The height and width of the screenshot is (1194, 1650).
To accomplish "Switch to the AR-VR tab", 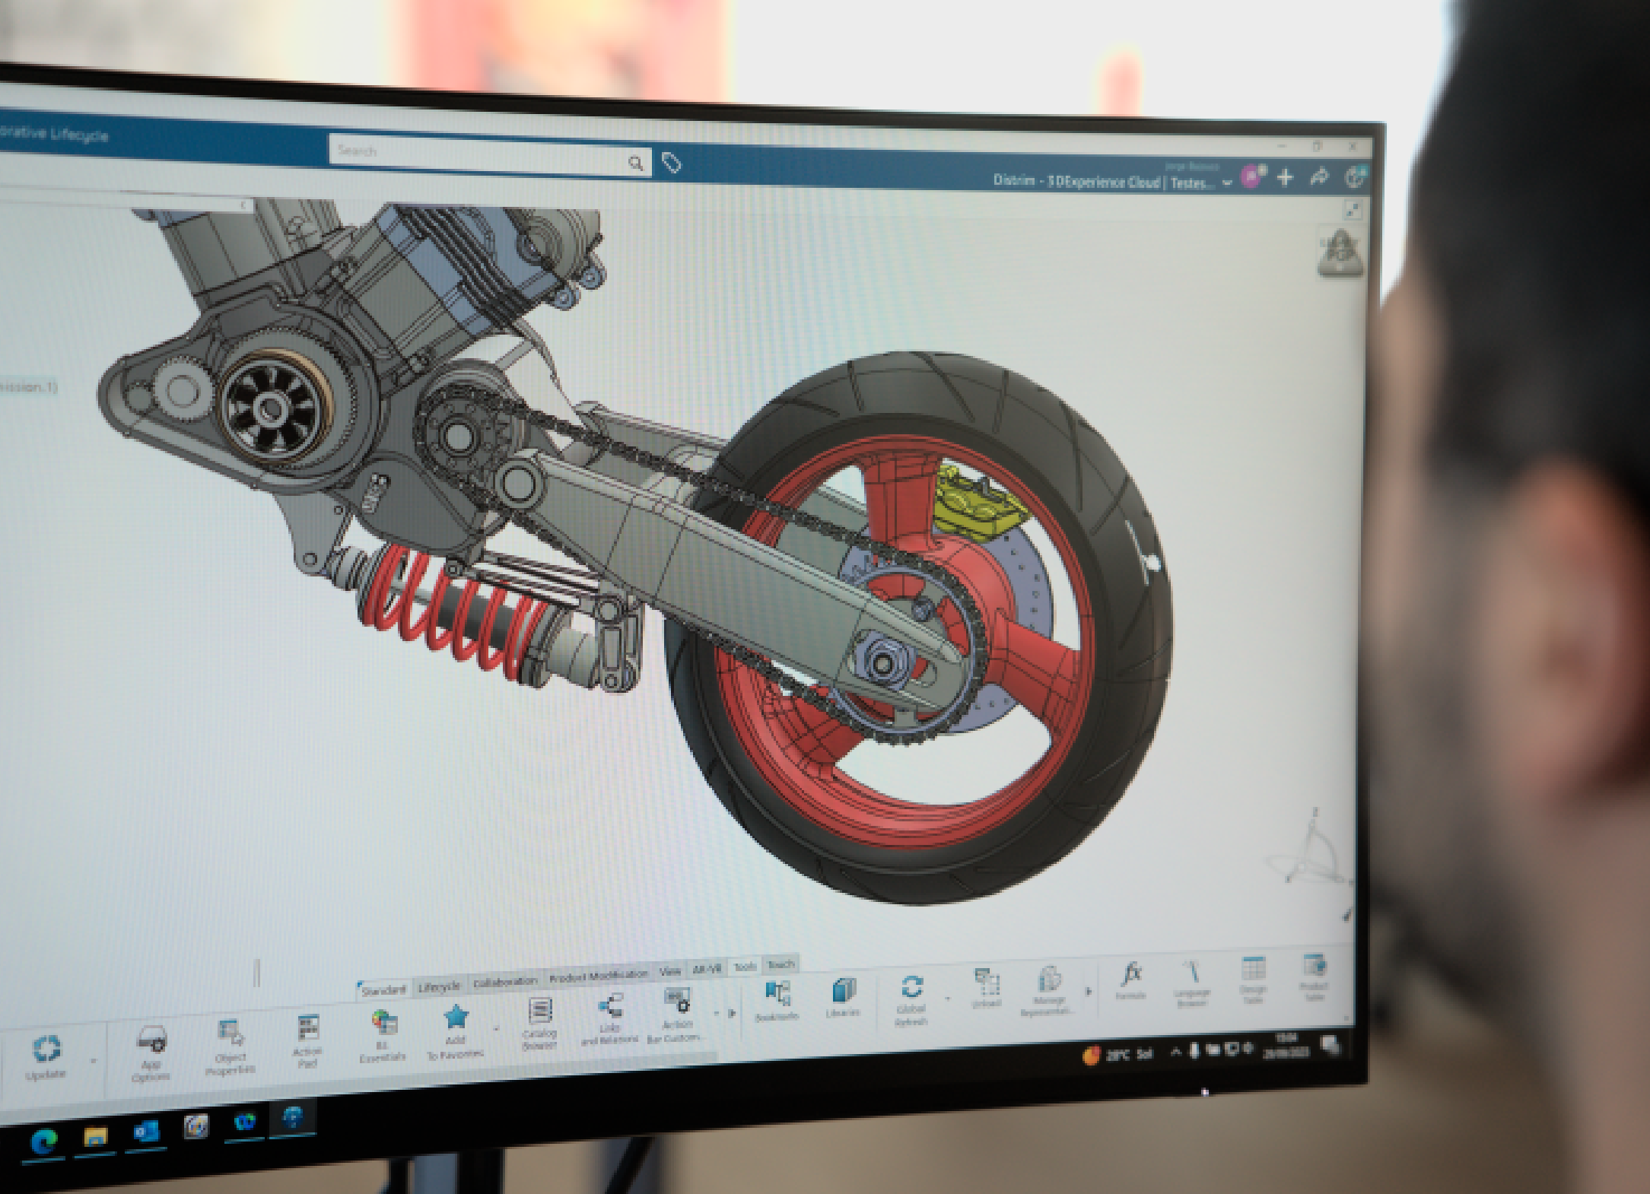I will coord(707,969).
